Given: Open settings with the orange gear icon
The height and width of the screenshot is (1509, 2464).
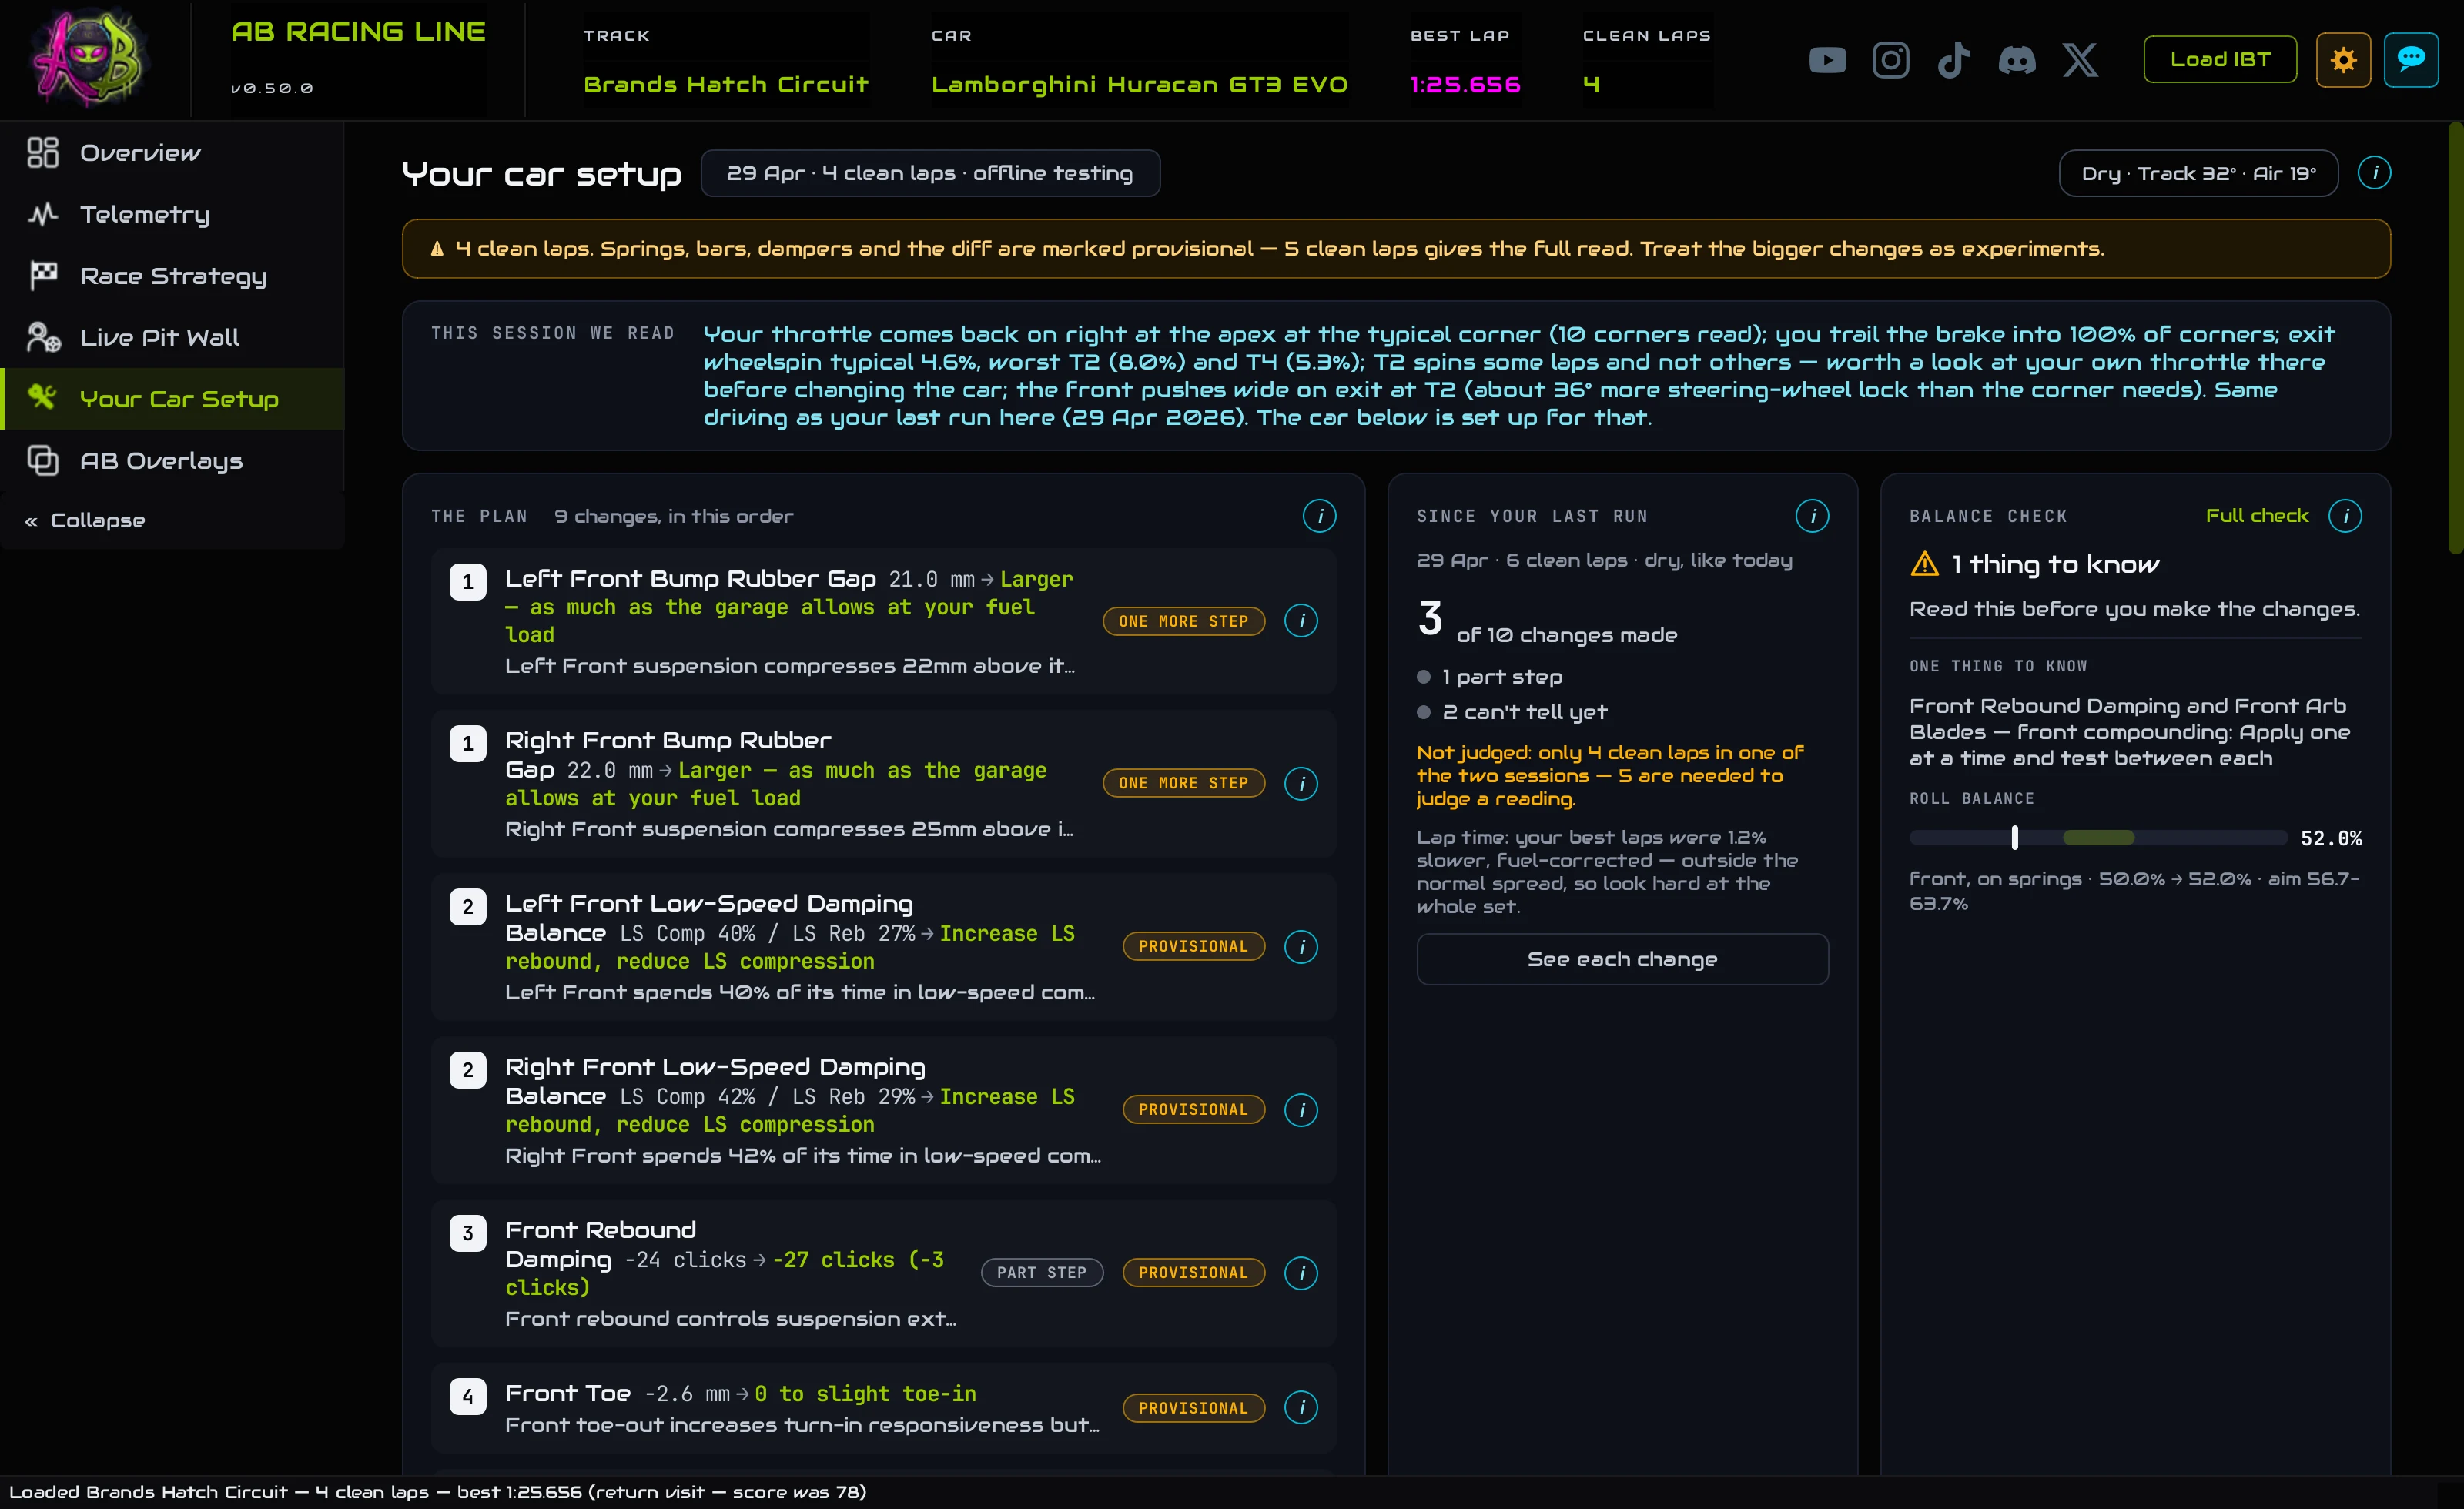Looking at the screenshot, I should click(x=2343, y=60).
